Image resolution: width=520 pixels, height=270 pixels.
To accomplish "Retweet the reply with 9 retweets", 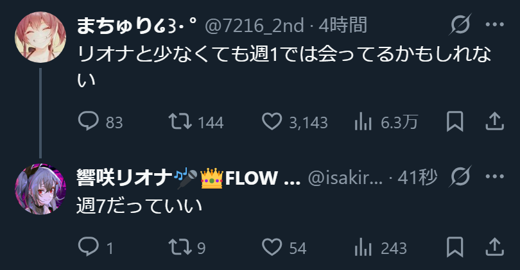I will (x=180, y=247).
